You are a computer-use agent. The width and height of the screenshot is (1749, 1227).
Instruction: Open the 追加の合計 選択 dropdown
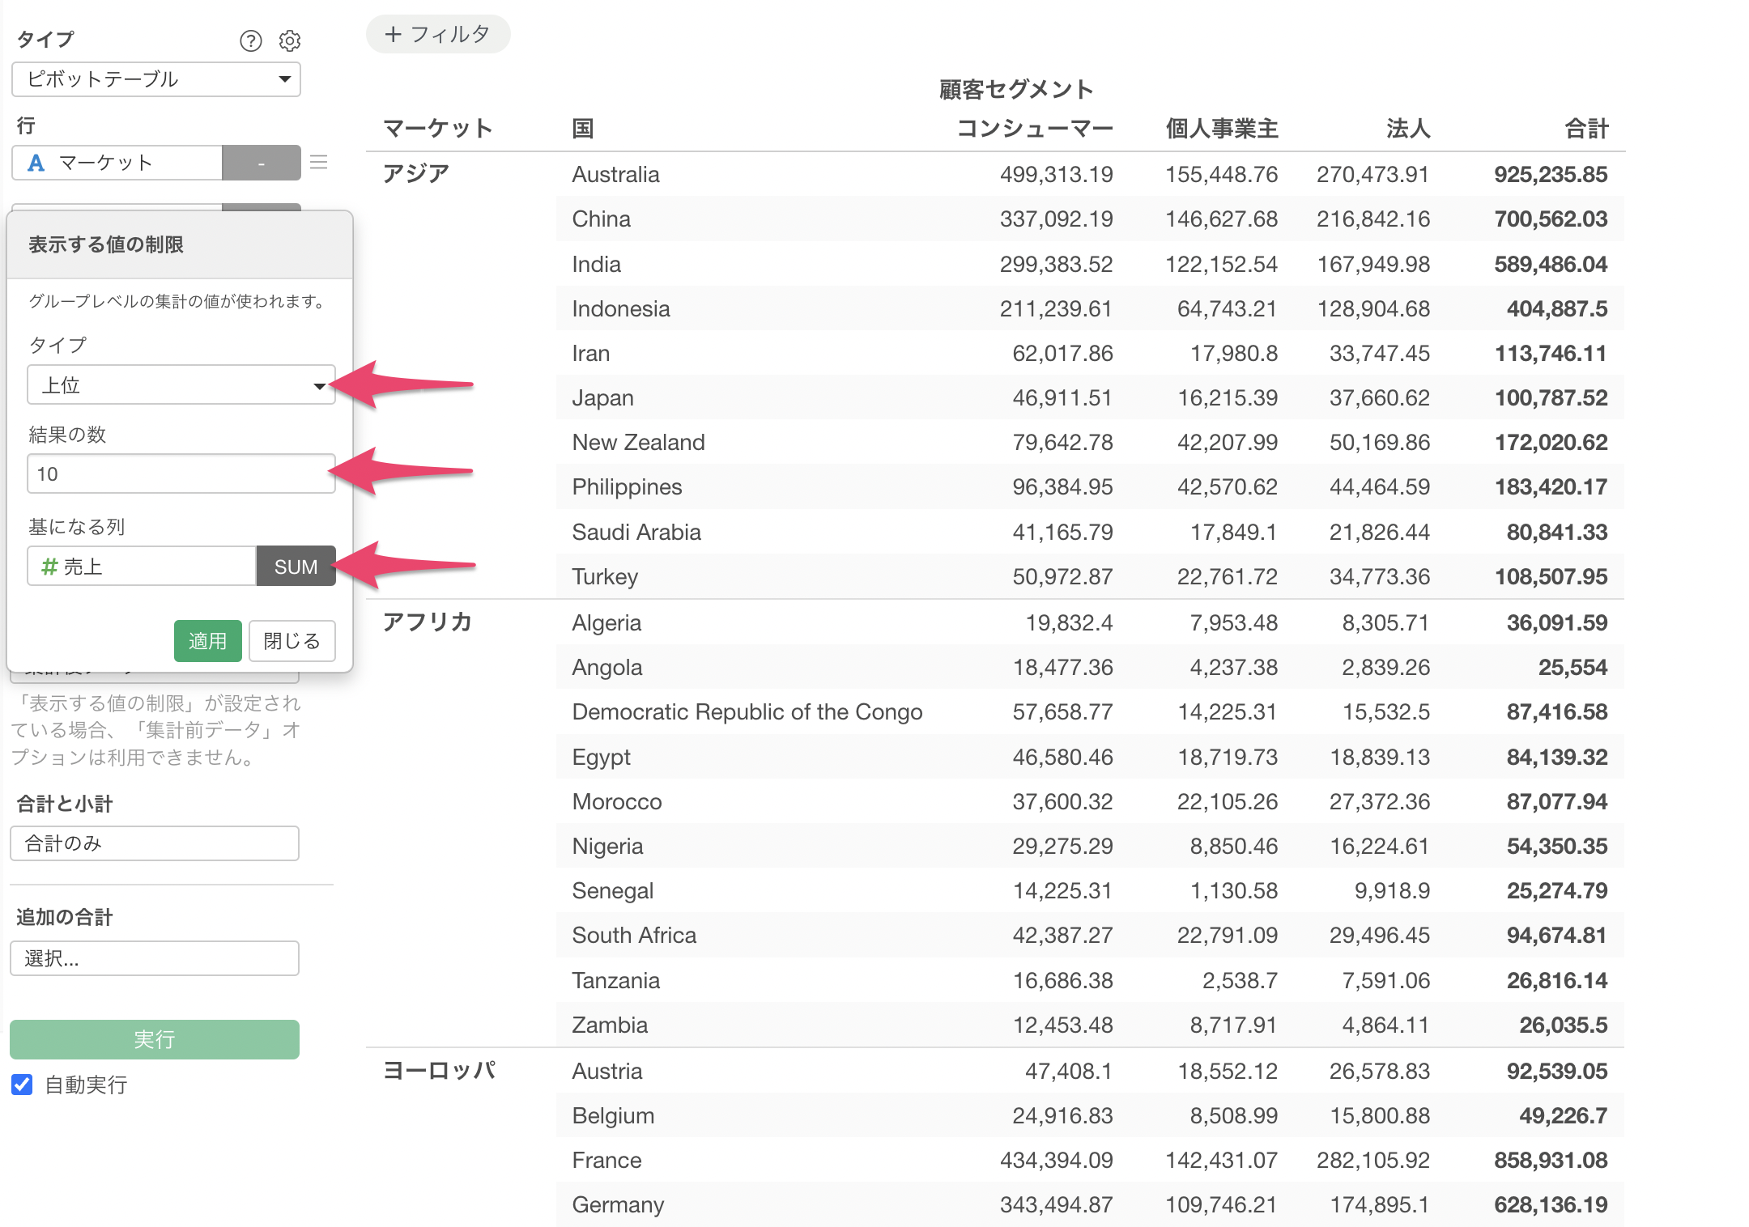(154, 958)
